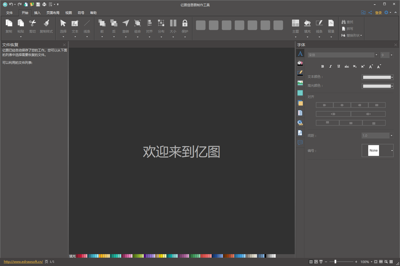Open the comment bubble side panel tab
Viewport: 400px width, 266px height.
click(300, 142)
